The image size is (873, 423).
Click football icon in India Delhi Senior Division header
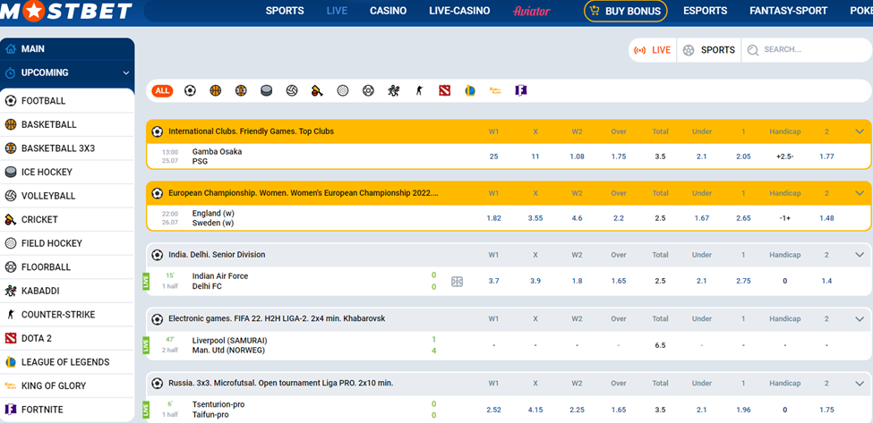158,255
